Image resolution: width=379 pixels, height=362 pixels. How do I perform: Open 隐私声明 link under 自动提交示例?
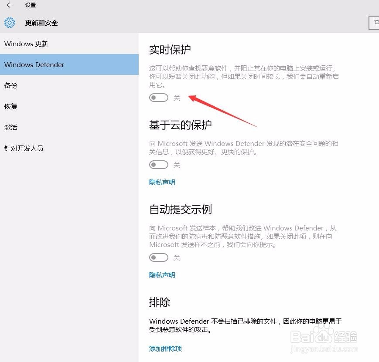coord(162,275)
